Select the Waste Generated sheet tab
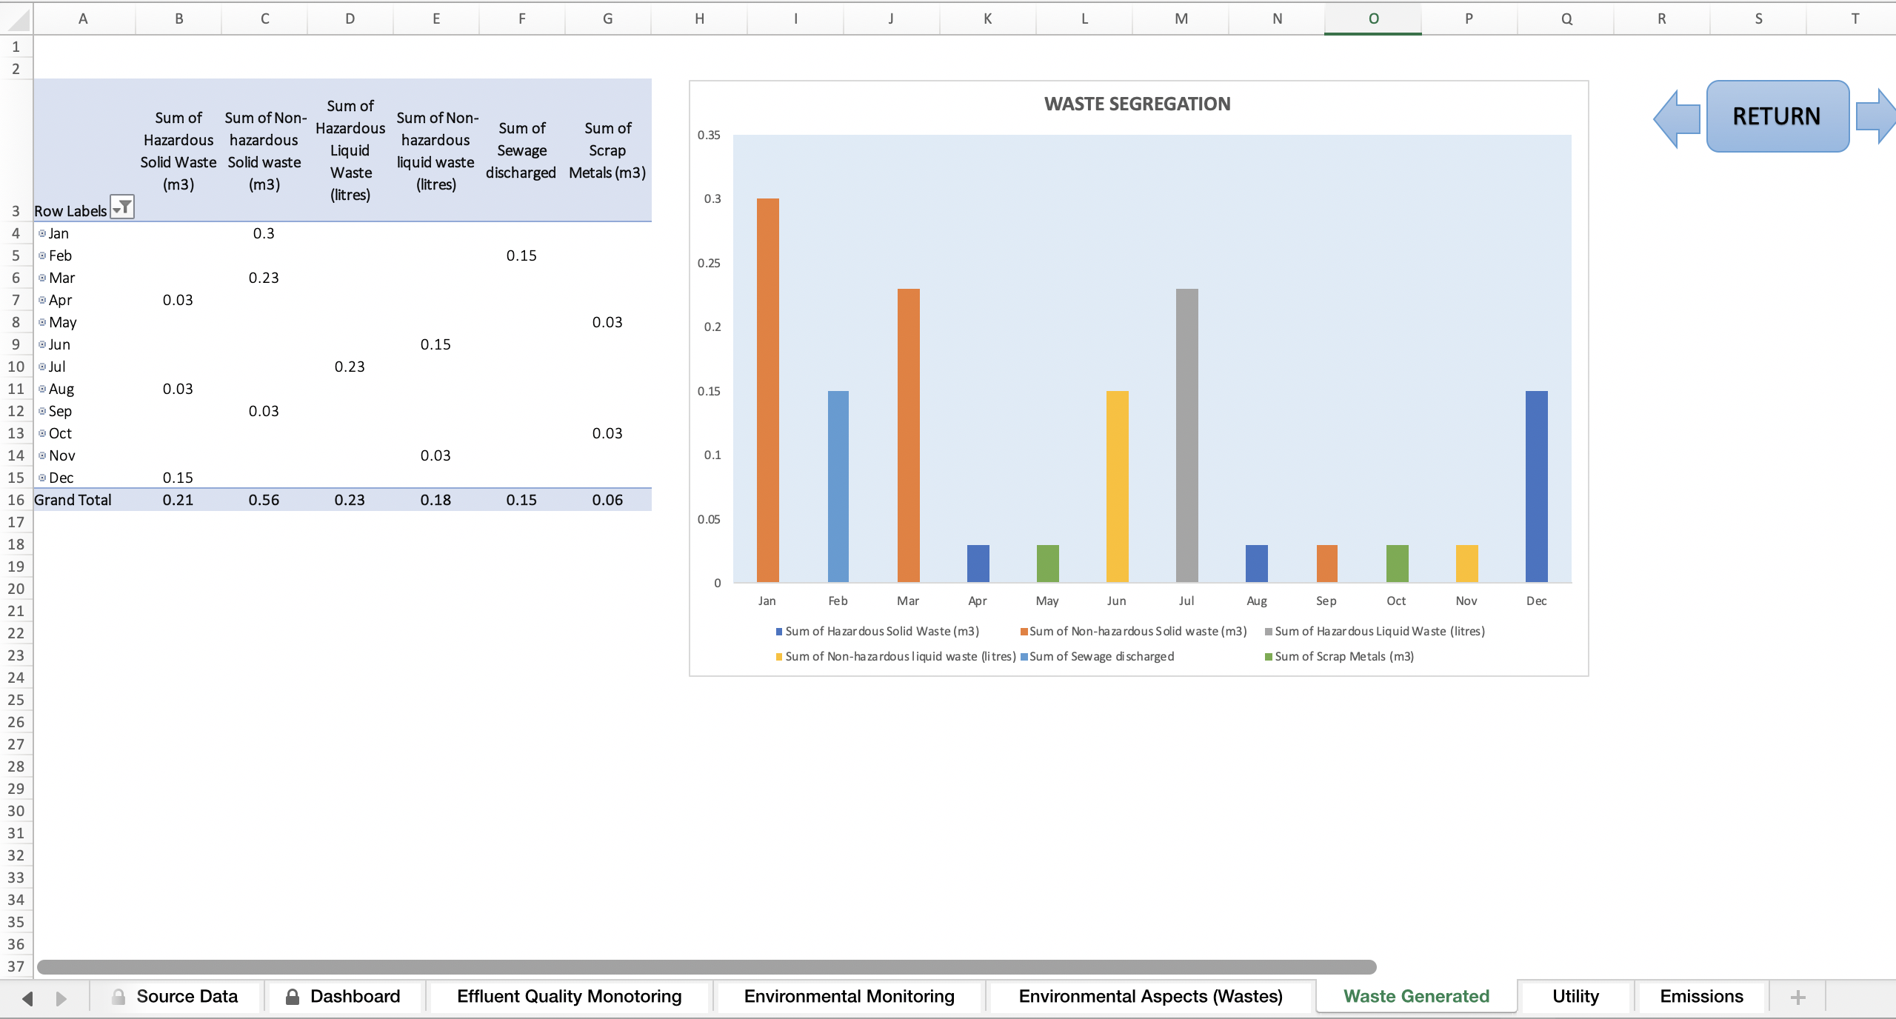The width and height of the screenshot is (1896, 1019). point(1416,997)
